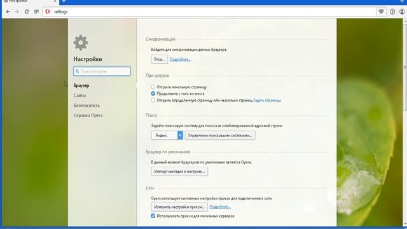Click the Браузер по умолчанию heading

168,151
